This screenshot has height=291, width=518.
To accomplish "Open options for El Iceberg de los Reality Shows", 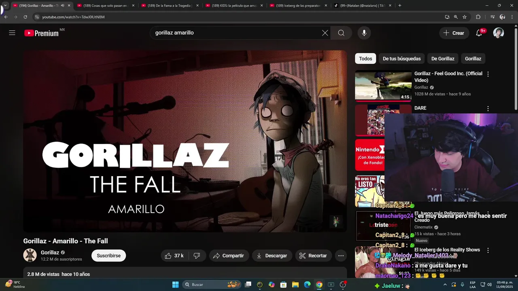I will pos(488,251).
